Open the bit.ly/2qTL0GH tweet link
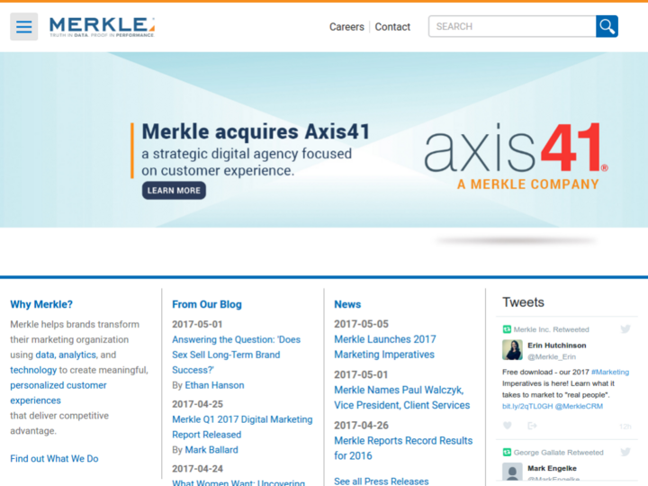The height and width of the screenshot is (486, 648). [x=527, y=406]
